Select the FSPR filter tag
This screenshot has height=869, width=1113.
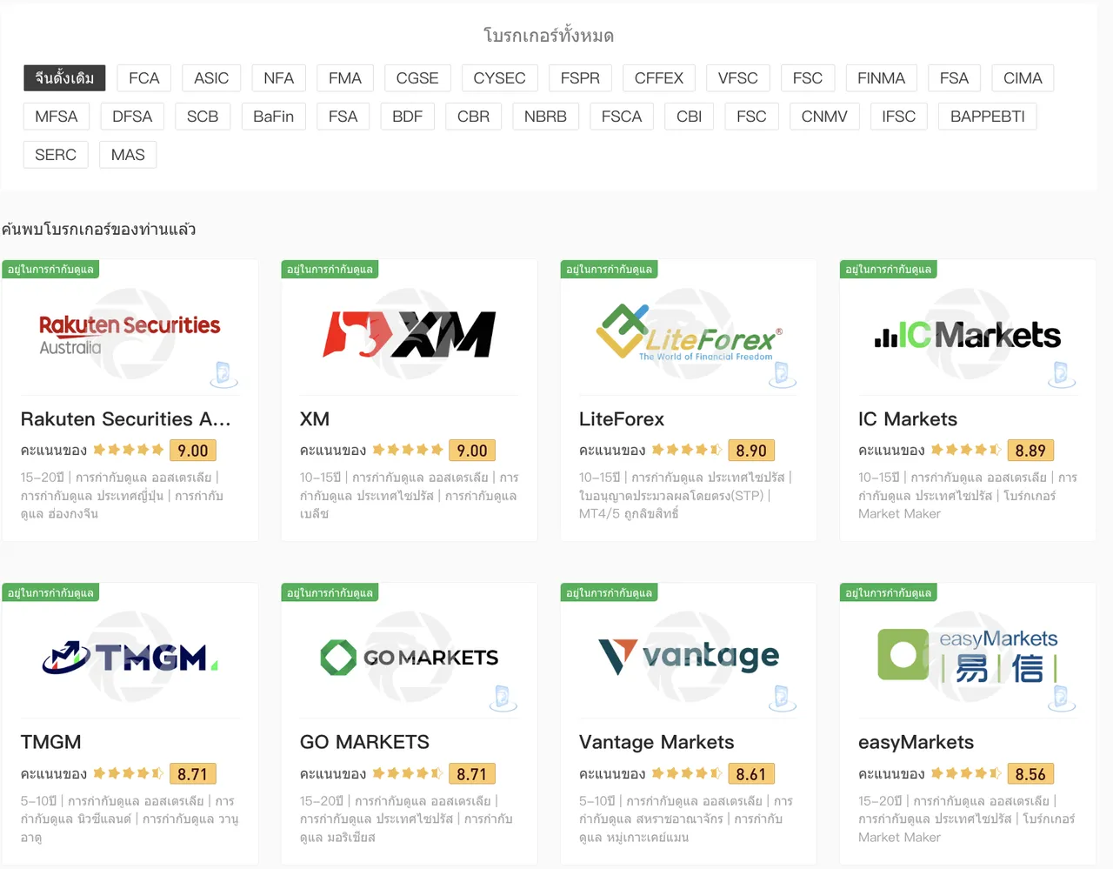(580, 78)
